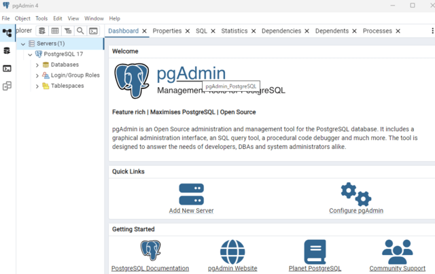Click the Configure pgAdmin gears icon

(355, 194)
